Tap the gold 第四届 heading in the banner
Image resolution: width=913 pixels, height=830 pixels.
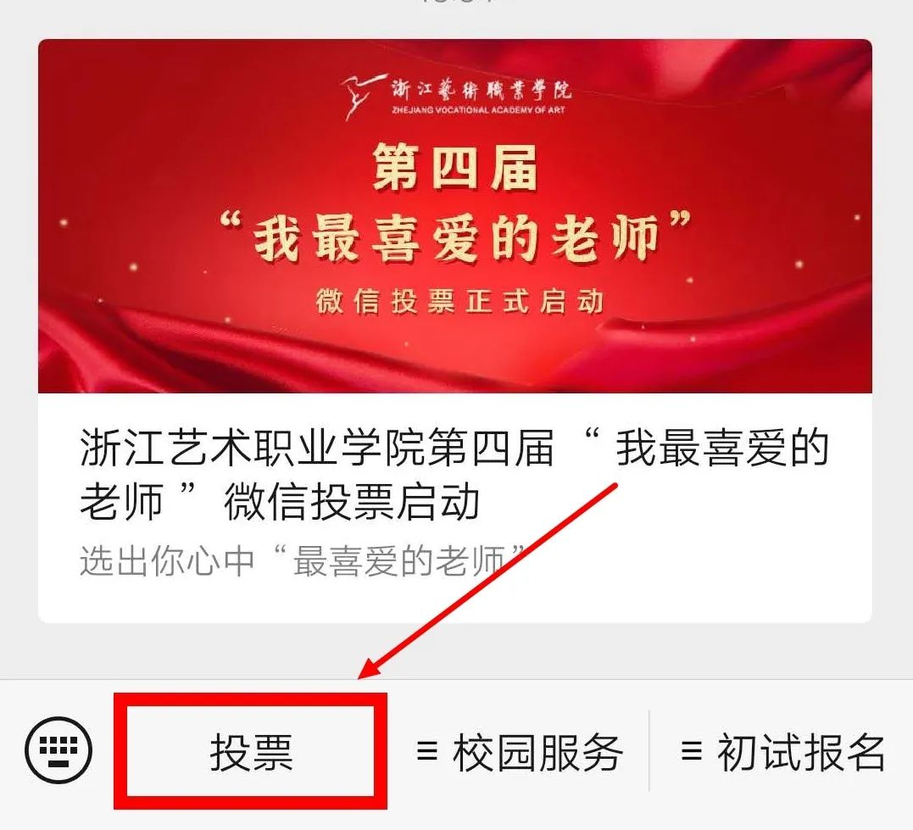(454, 169)
